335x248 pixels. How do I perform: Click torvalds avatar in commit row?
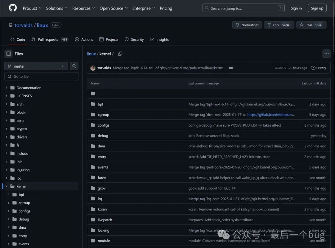[93, 68]
